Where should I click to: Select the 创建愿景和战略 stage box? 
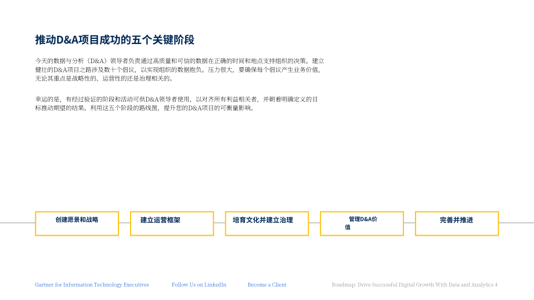(x=77, y=224)
